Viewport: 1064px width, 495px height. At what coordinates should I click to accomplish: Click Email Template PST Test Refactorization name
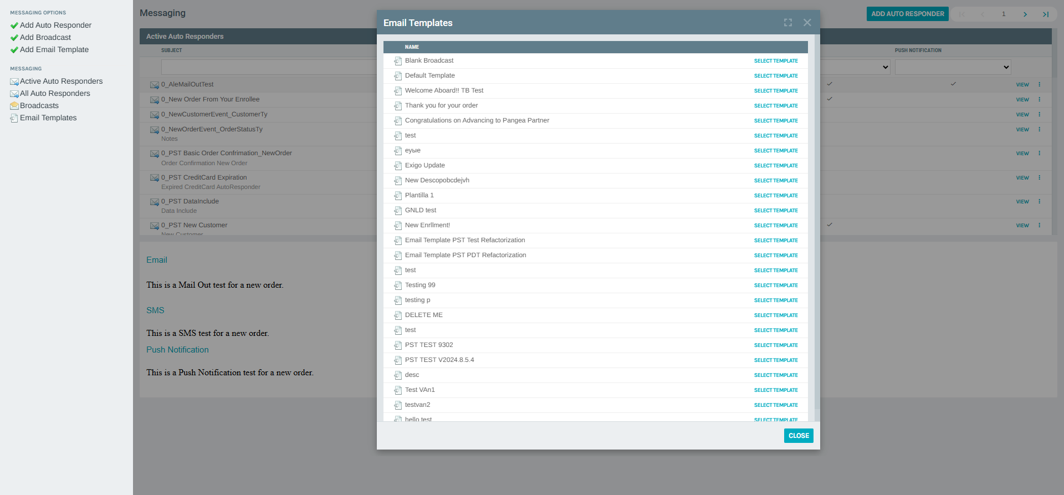point(465,240)
